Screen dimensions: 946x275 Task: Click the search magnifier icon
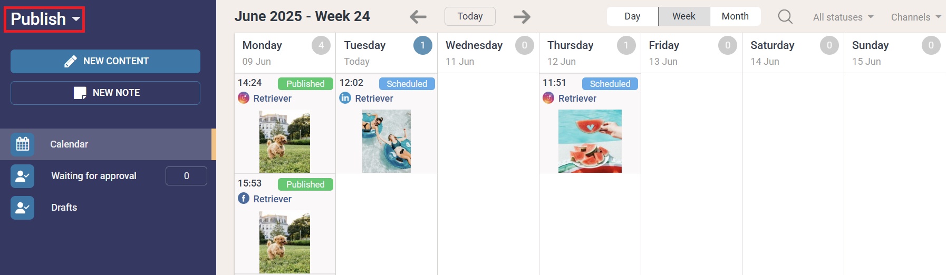click(x=785, y=17)
